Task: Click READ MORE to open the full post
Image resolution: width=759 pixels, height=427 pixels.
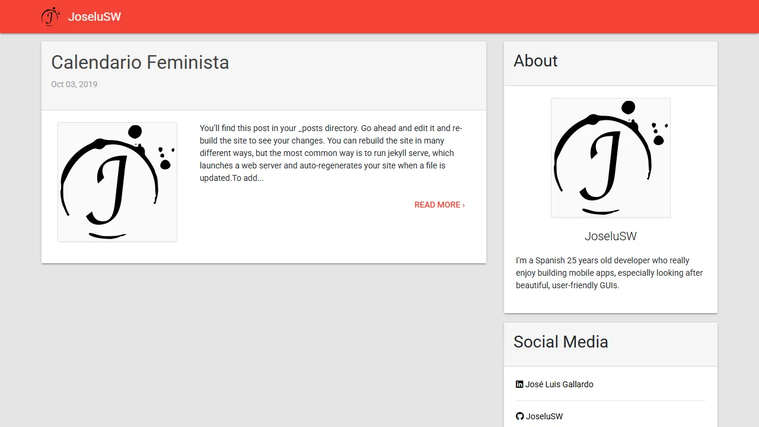Action: 439,205
